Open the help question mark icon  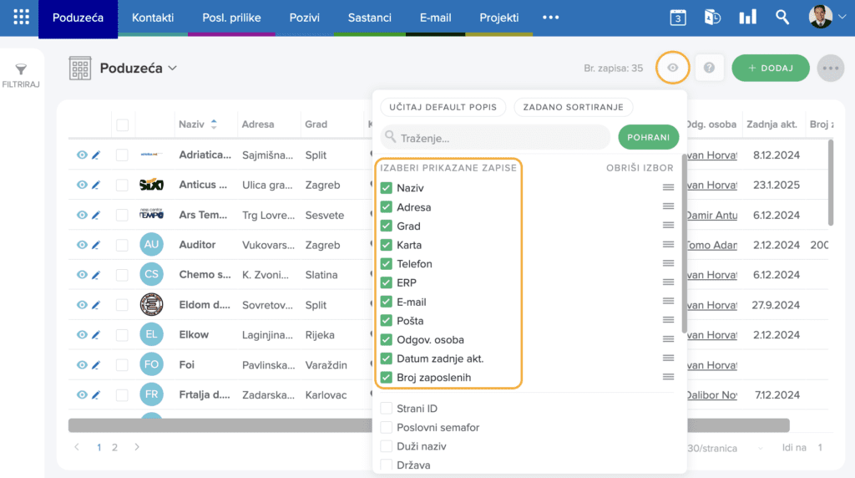point(709,68)
